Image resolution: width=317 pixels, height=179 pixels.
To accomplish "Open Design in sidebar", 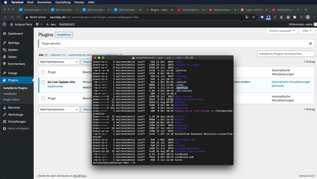I will pyautogui.click(x=13, y=73).
